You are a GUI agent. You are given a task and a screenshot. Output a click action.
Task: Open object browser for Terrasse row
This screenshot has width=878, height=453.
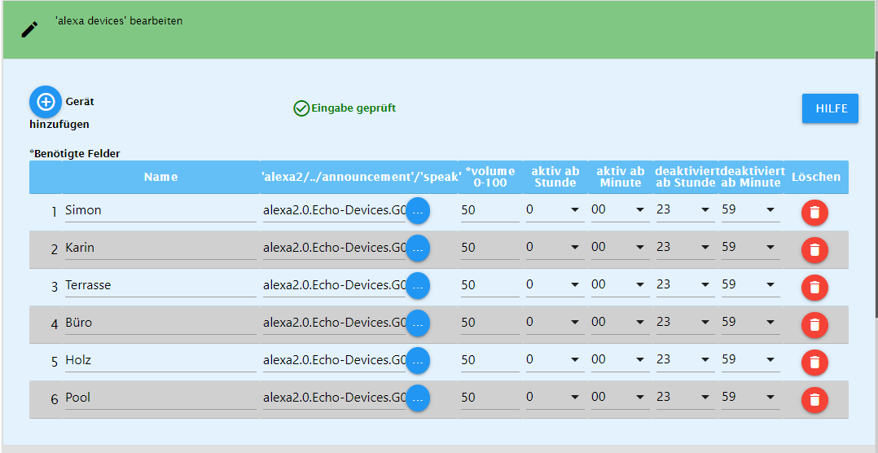click(x=418, y=287)
